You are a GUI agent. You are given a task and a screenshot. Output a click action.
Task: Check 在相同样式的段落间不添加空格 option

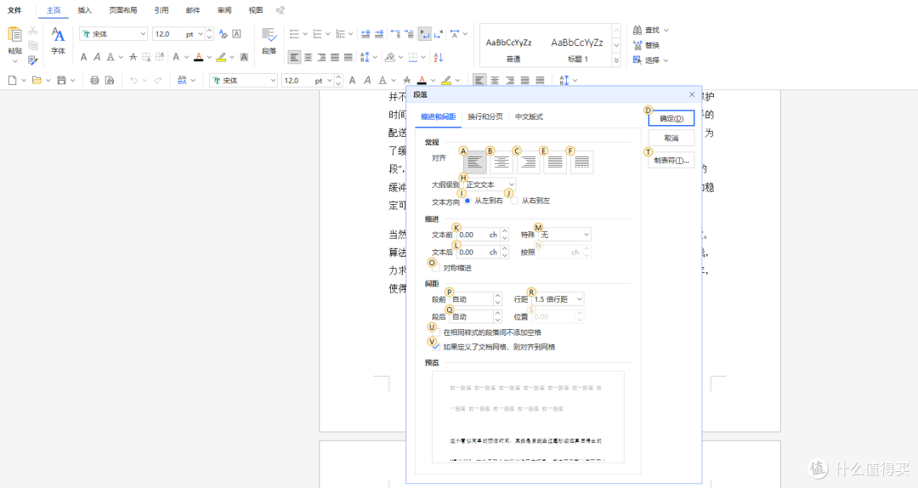coord(435,332)
